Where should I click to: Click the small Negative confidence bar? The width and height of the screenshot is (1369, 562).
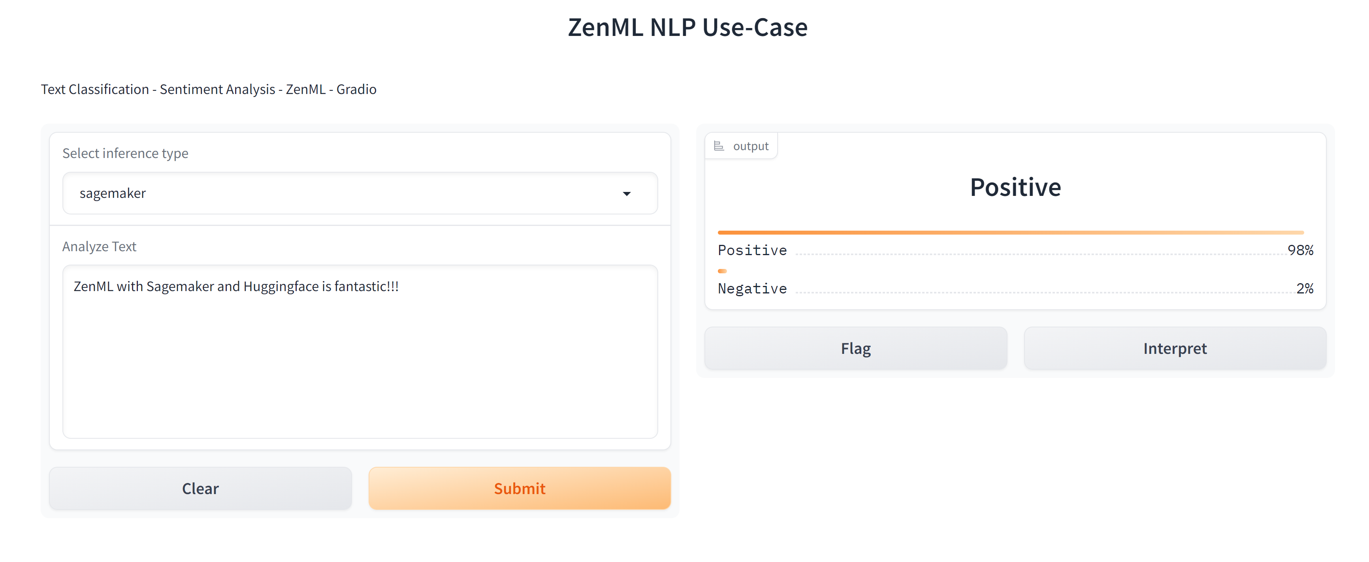[722, 271]
